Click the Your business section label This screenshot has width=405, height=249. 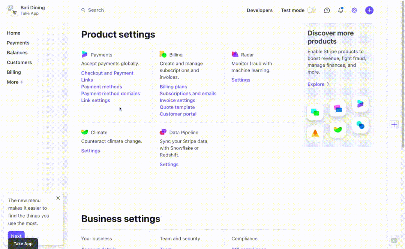click(x=96, y=239)
